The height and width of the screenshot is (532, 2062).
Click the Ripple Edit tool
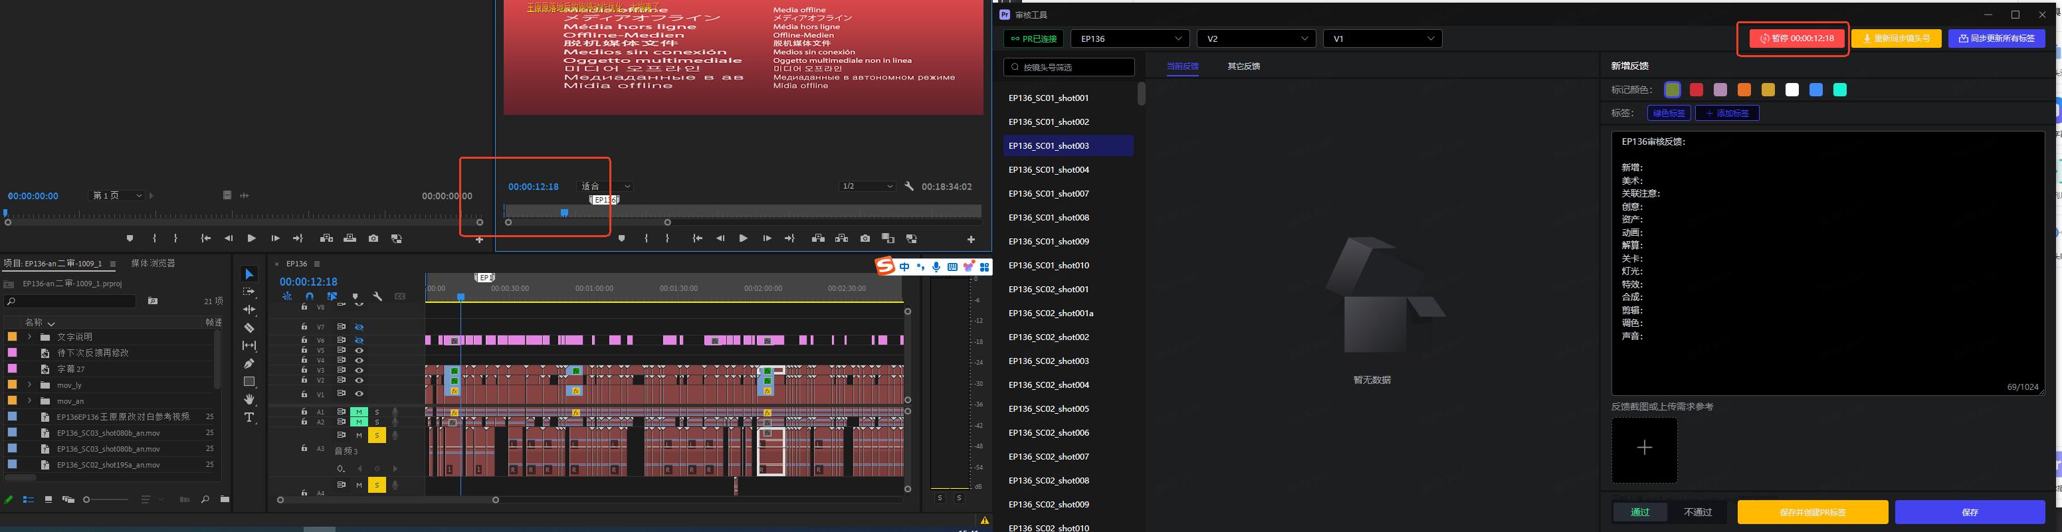tap(249, 310)
